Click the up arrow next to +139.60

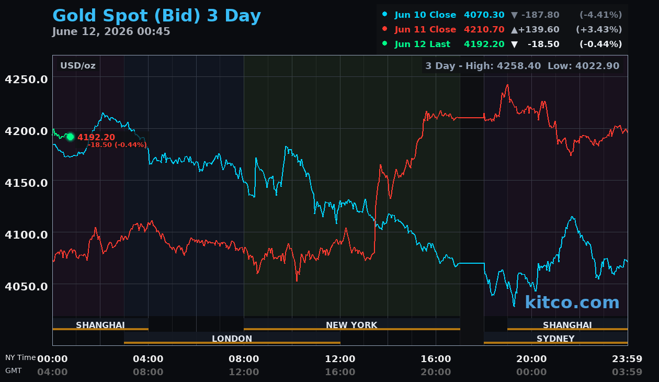[514, 30]
